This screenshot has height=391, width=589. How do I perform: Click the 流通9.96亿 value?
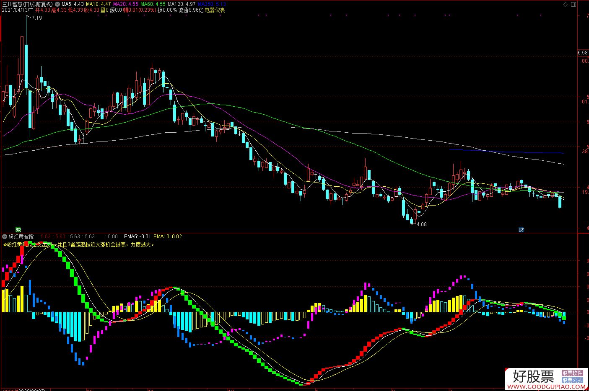[x=191, y=10]
